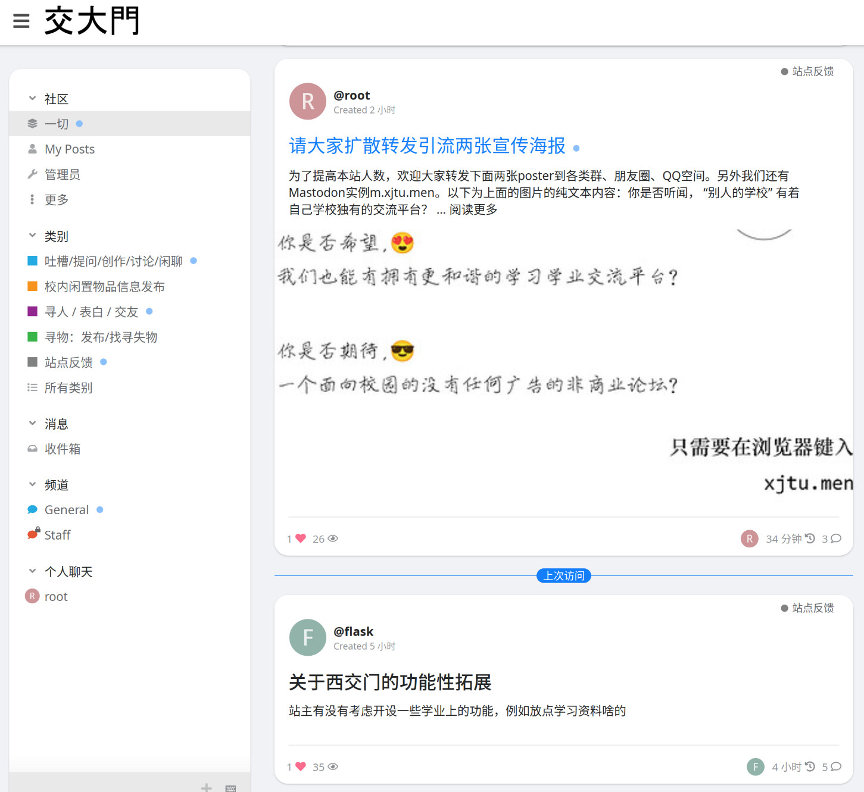Select My Posts in the sidebar
Screen dimensions: 864x792
[69, 149]
